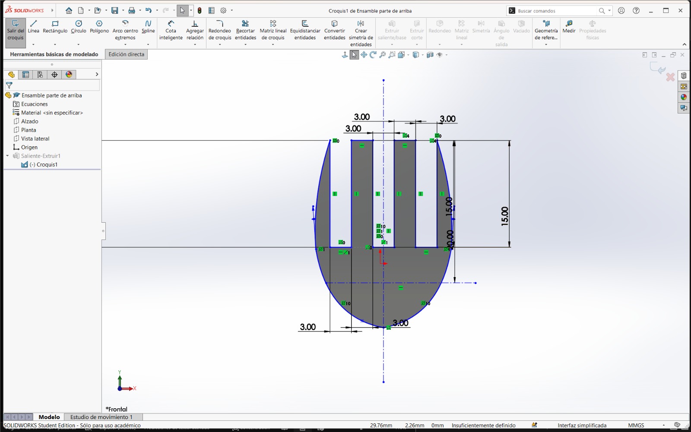This screenshot has height=432, width=691.
Task: Select the Rectángulo sketch tool
Action: [x=55, y=27]
